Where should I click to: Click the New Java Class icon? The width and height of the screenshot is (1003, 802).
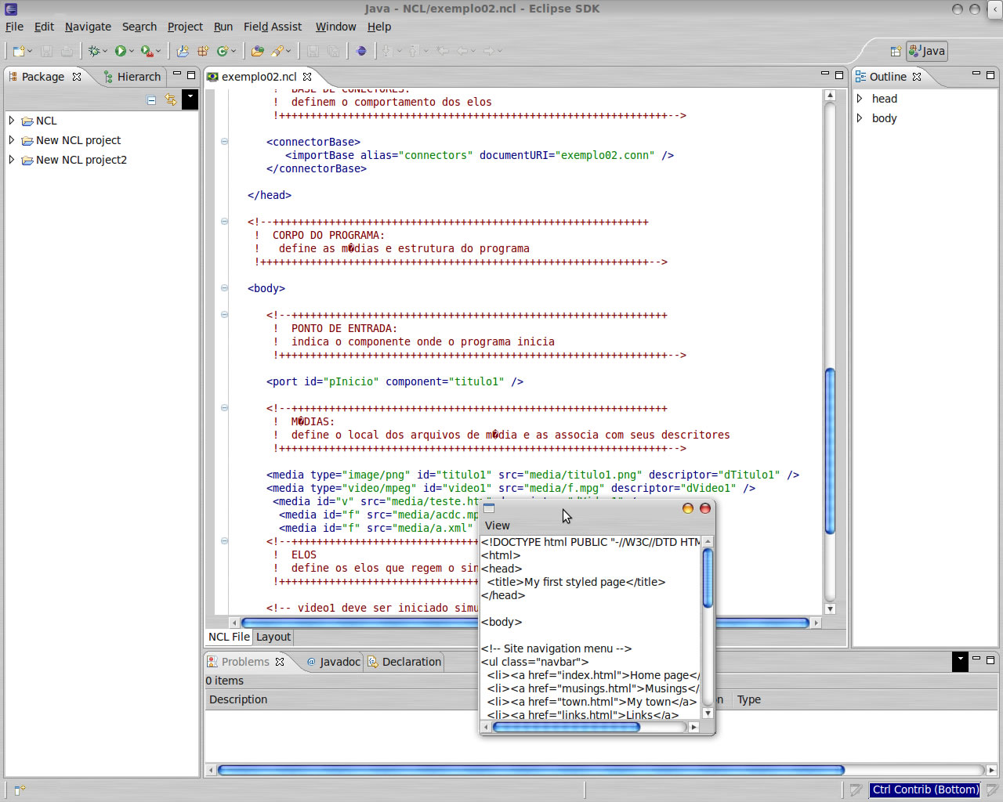[x=223, y=51]
